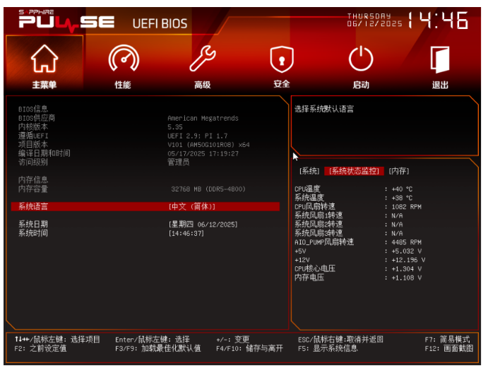Select the 系统状态监控 tab
The height and width of the screenshot is (368, 488).
point(355,171)
